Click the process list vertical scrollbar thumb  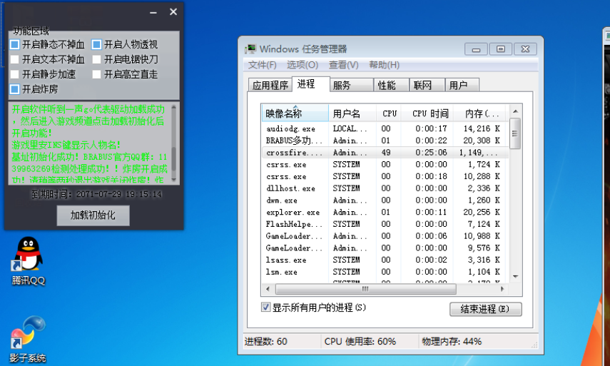coord(515,134)
